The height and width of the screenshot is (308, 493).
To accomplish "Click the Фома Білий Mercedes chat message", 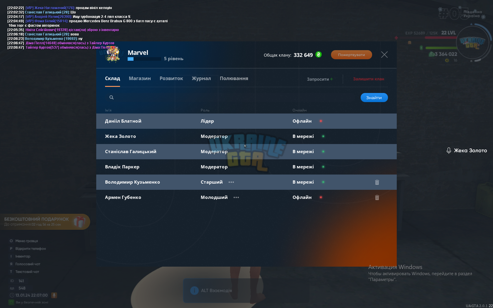I will coord(87,23).
